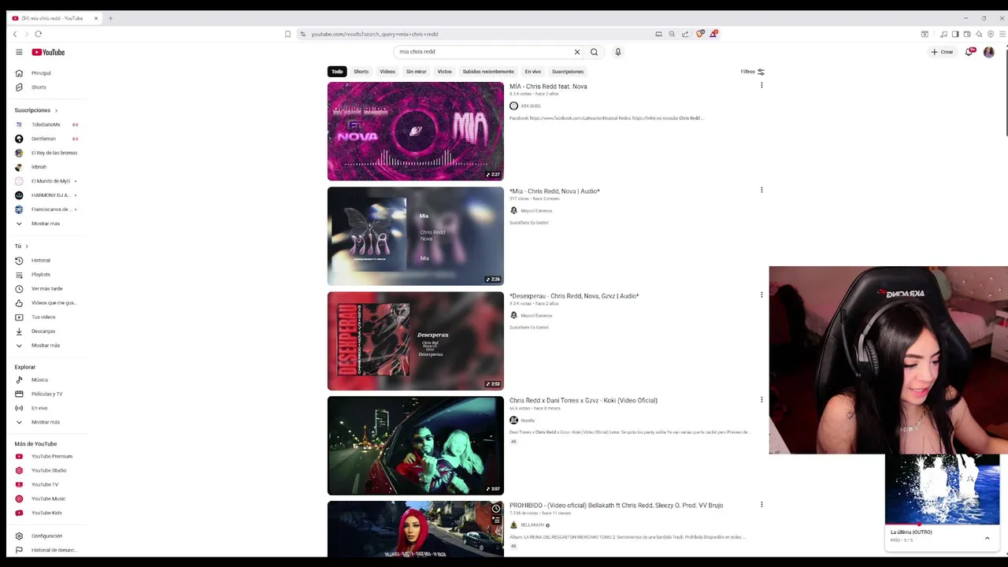
Task: Open browser main menu icon
Action: click(1002, 34)
